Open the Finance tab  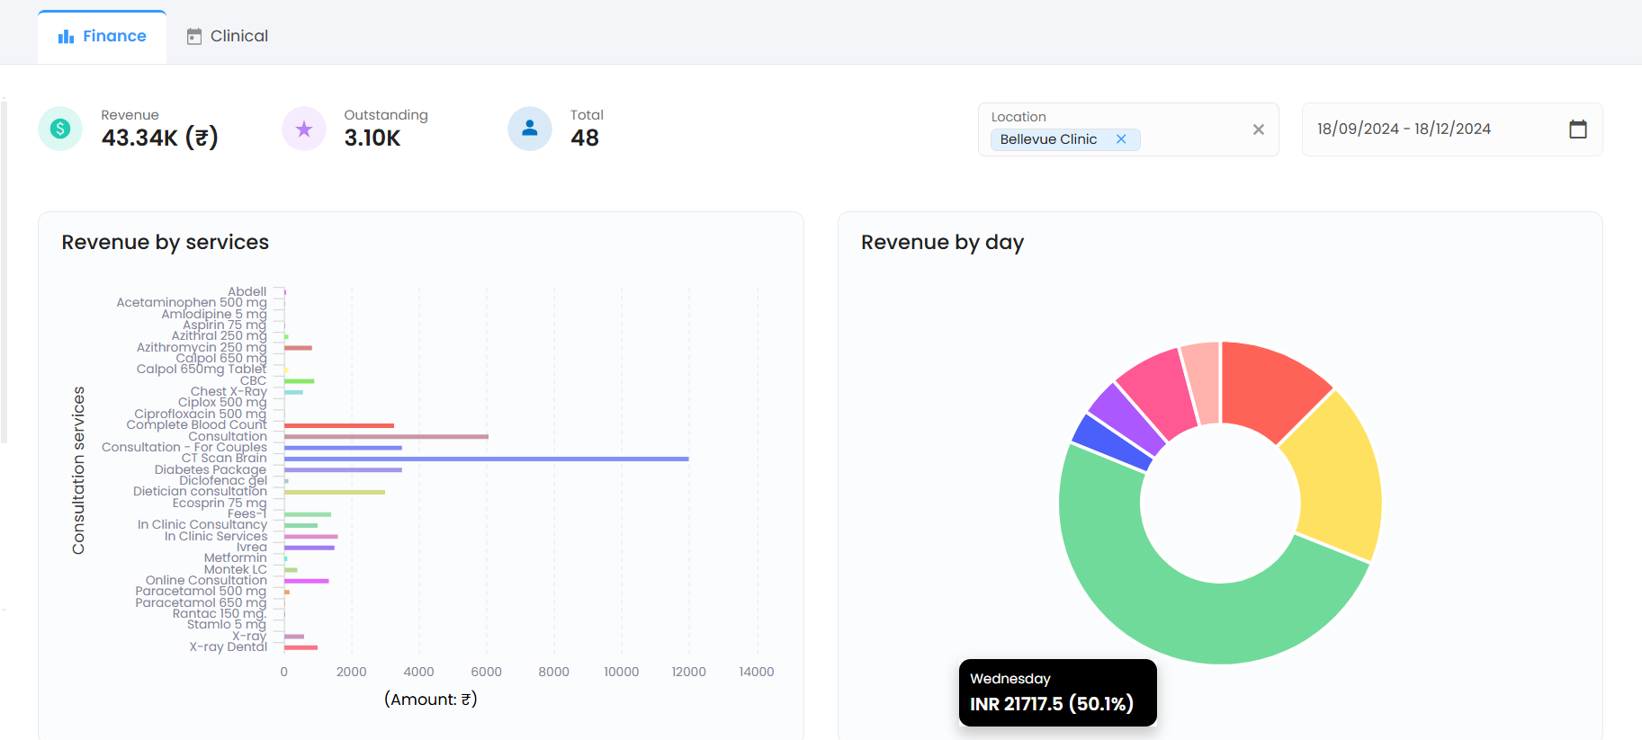[x=102, y=36]
